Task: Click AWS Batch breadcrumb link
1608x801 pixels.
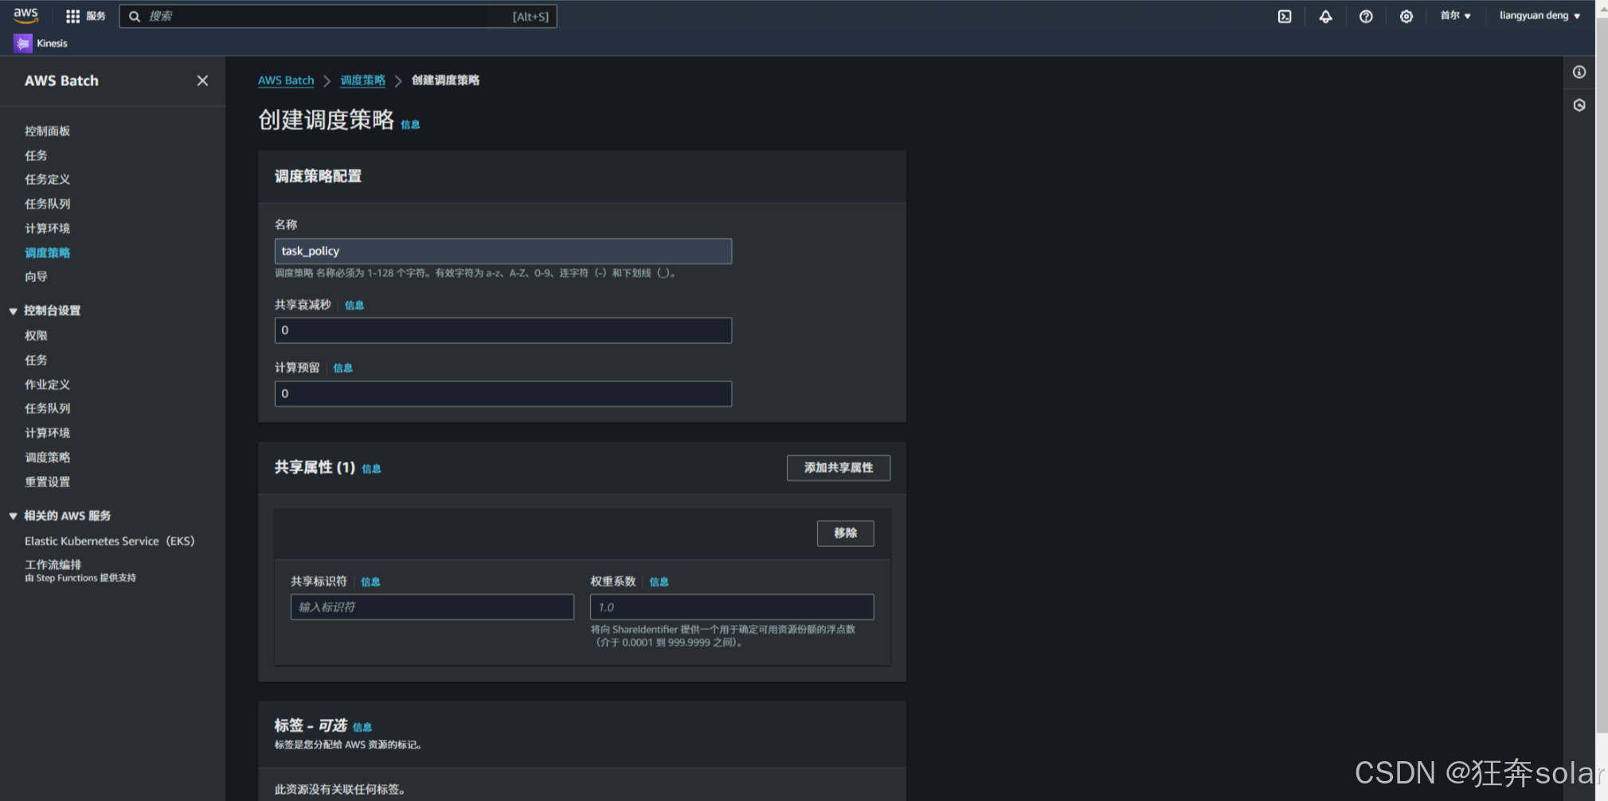Action: click(286, 80)
